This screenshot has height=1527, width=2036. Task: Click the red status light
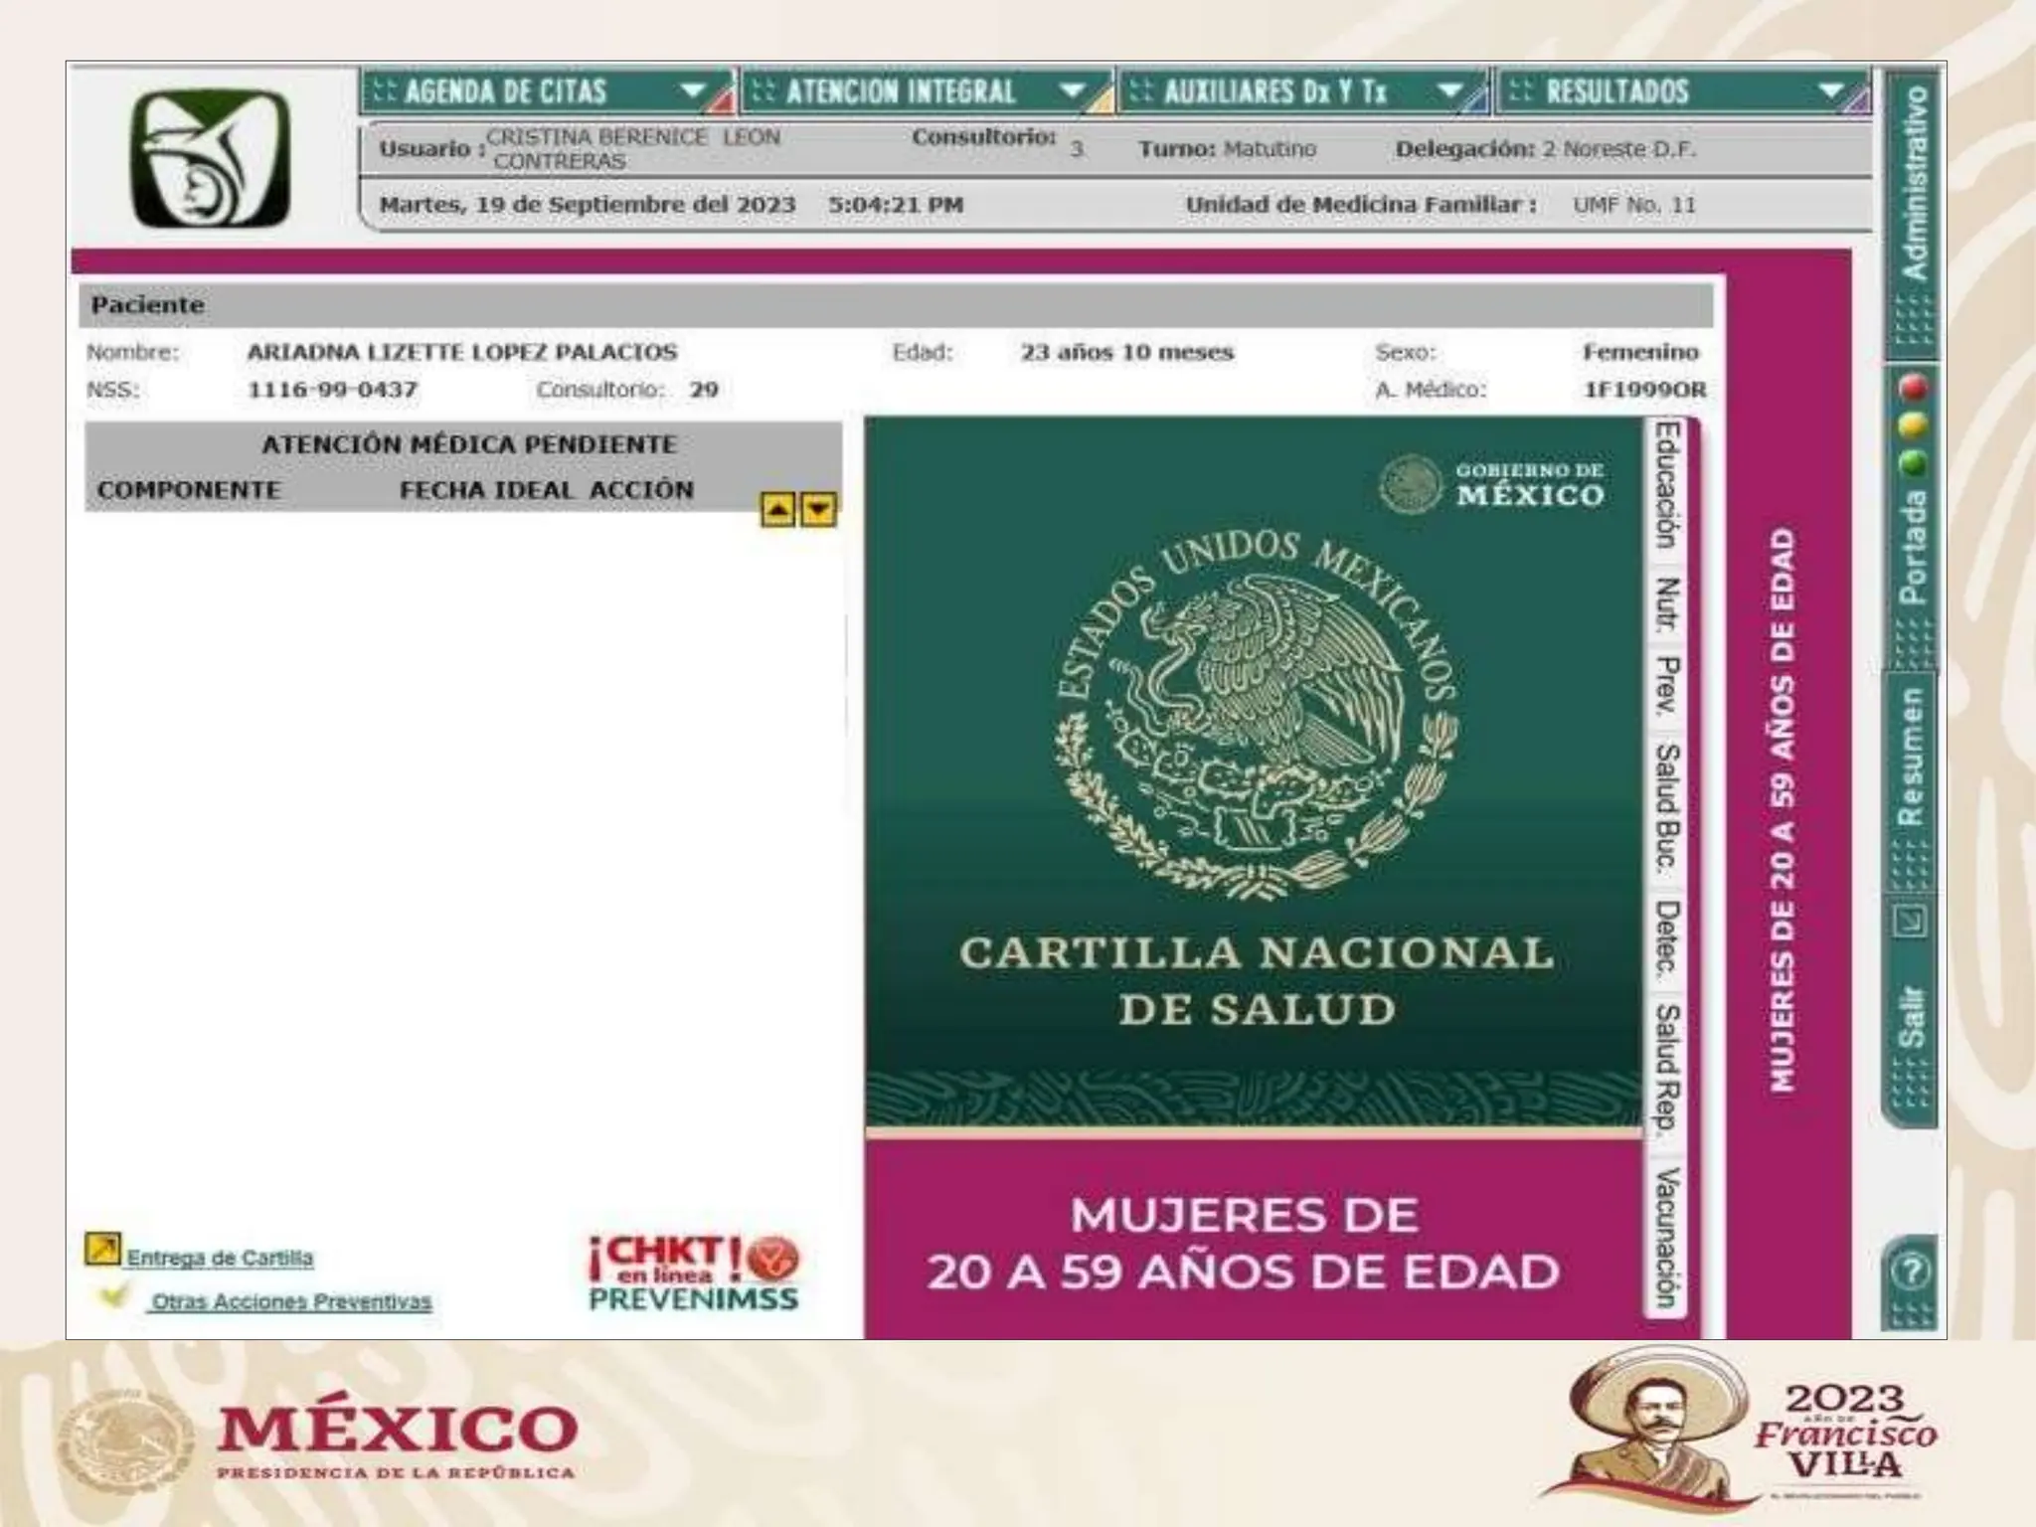click(x=1913, y=387)
